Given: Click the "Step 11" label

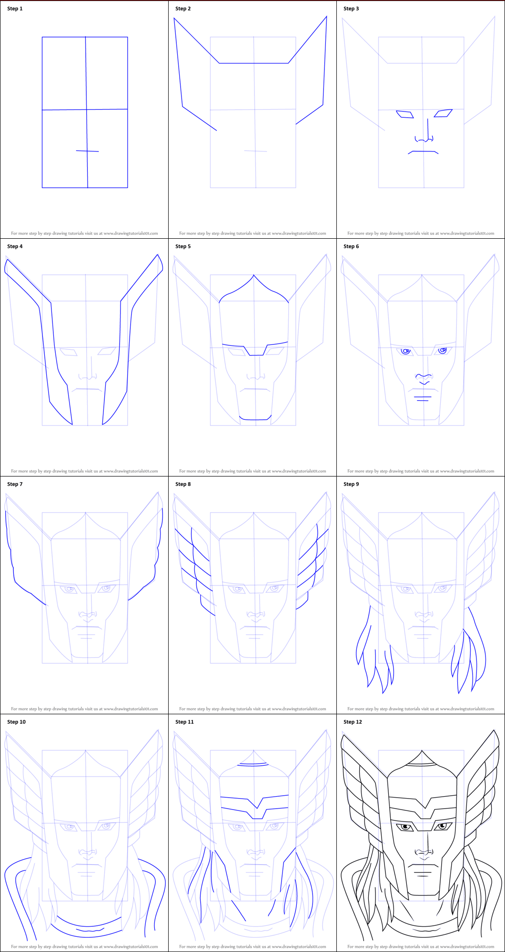Looking at the screenshot, I should [x=184, y=722].
